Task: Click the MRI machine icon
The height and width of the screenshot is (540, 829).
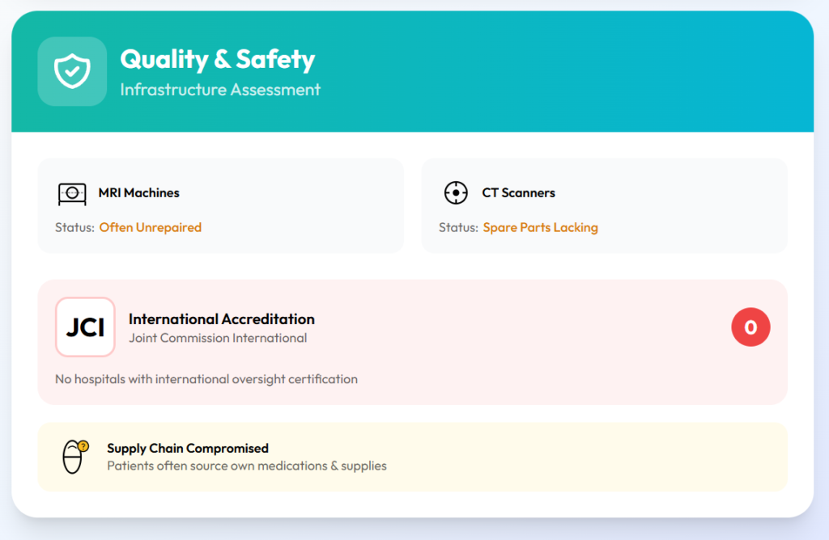Action: (72, 193)
